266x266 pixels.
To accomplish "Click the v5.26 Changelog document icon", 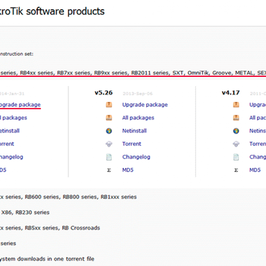I will coord(109,157).
